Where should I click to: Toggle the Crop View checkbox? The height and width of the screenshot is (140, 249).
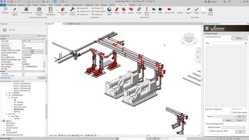click(x=23, y=73)
